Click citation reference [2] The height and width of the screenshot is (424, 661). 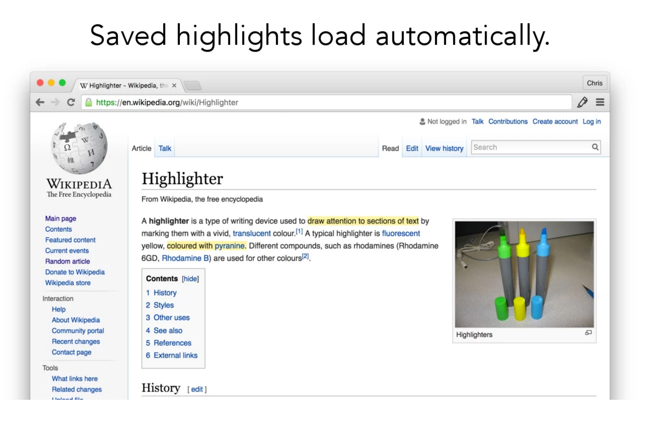[x=305, y=256]
